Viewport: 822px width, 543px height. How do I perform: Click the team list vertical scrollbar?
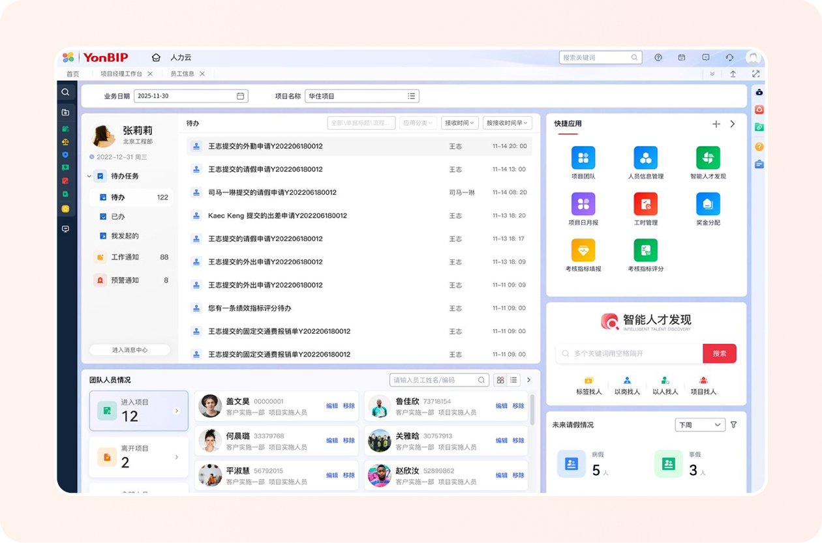[x=533, y=409]
